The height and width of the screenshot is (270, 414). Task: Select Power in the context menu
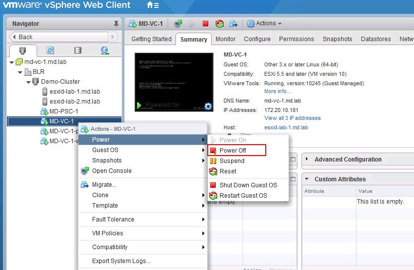click(x=143, y=140)
